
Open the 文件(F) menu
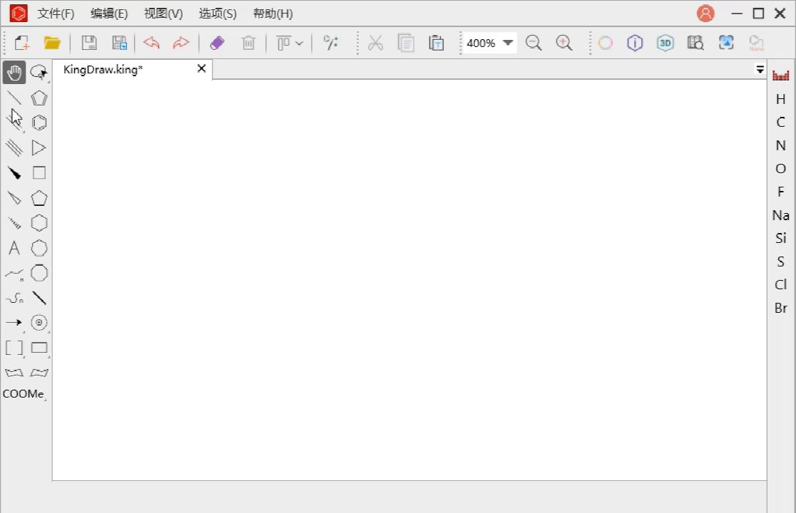coord(56,14)
